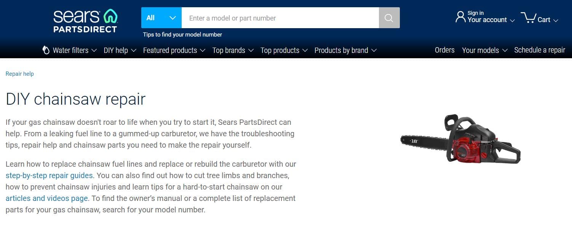Expand the Your models dropdown
Viewport: 572px width, 231px height.
tap(485, 50)
